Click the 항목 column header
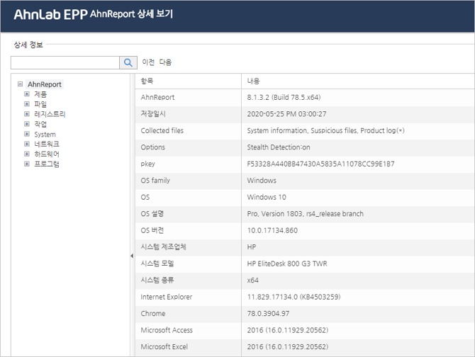This screenshot has height=357, width=475. click(x=147, y=81)
